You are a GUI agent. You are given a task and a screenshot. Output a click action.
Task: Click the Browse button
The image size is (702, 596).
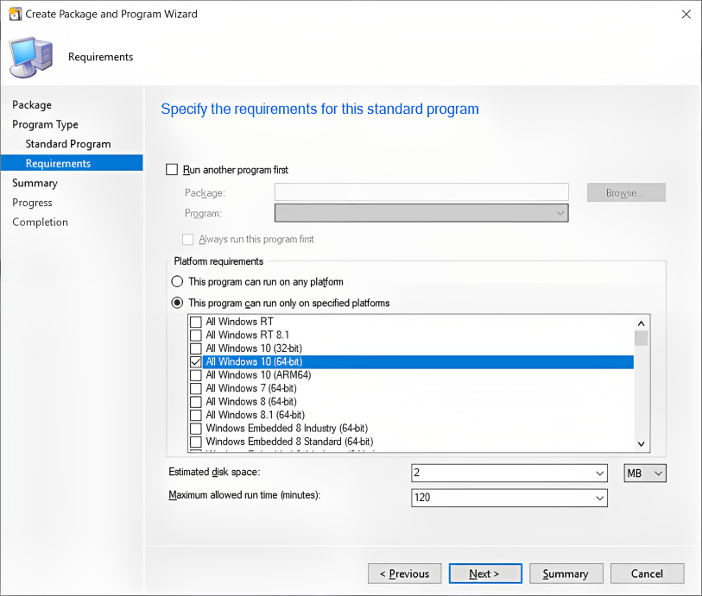[x=626, y=191]
